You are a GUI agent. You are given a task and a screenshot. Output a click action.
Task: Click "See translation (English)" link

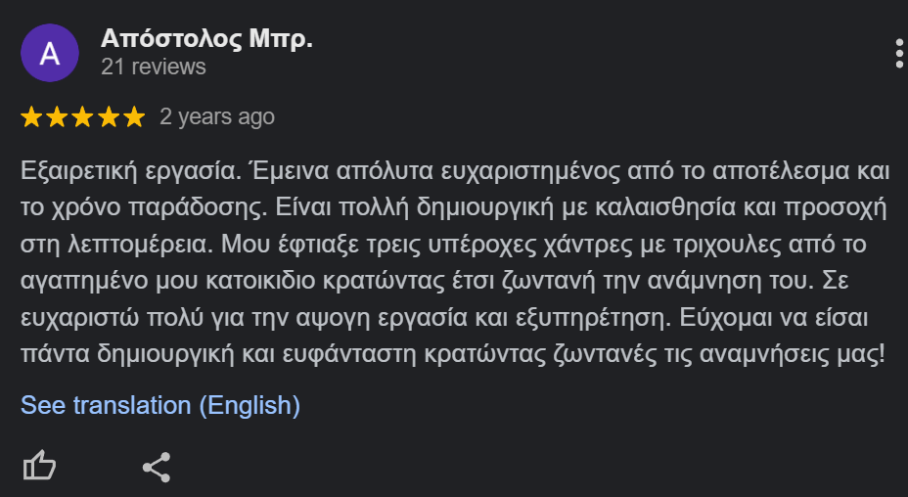coord(160,405)
